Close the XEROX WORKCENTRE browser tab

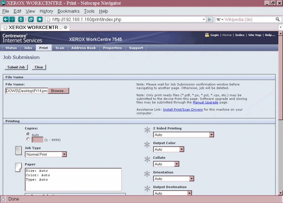pyautogui.click(x=65, y=27)
